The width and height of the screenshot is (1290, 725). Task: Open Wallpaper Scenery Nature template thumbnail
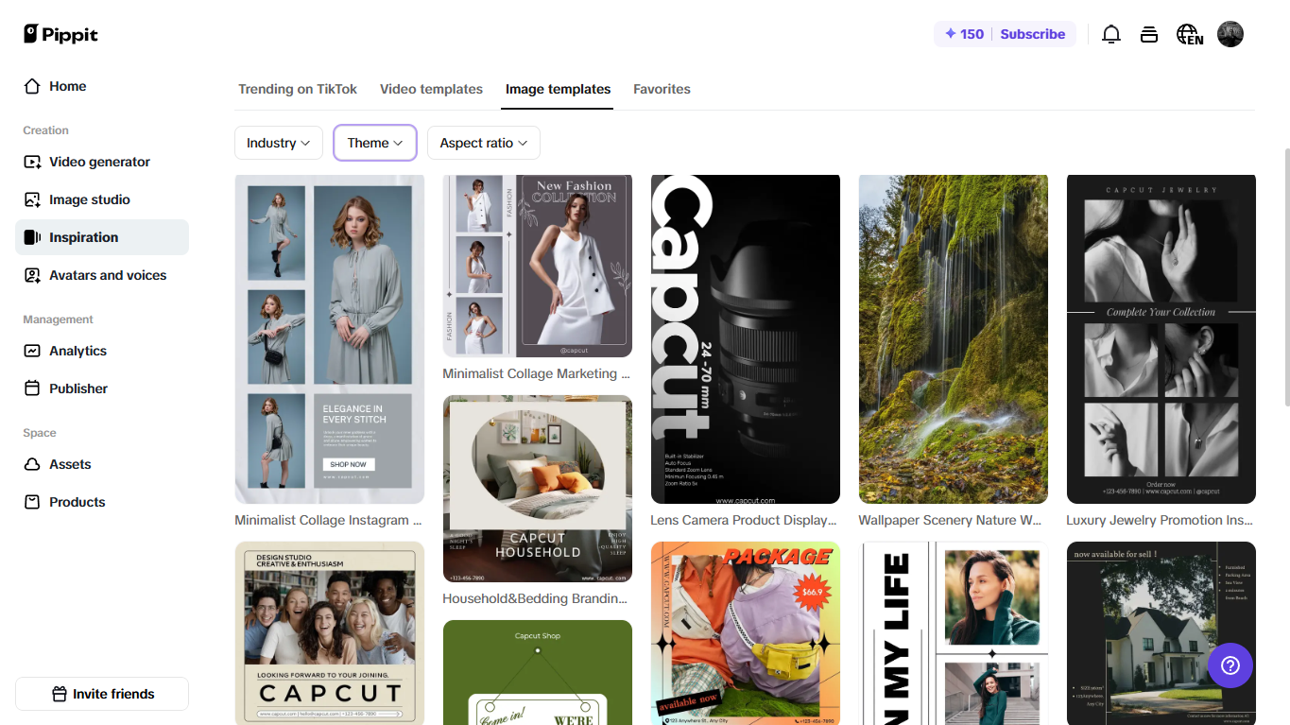click(x=954, y=338)
